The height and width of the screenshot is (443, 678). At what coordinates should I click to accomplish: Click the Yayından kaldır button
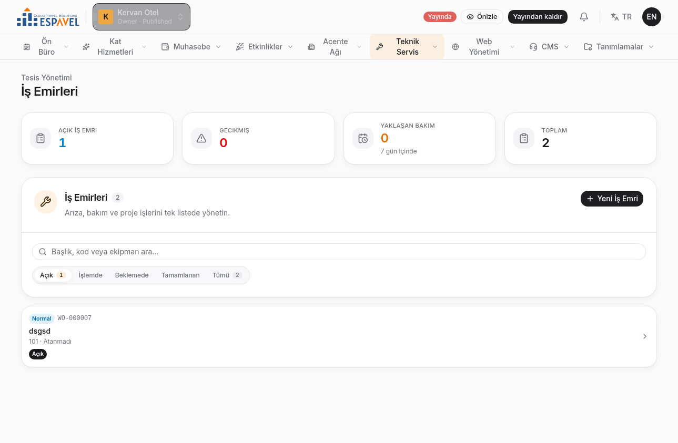click(538, 17)
